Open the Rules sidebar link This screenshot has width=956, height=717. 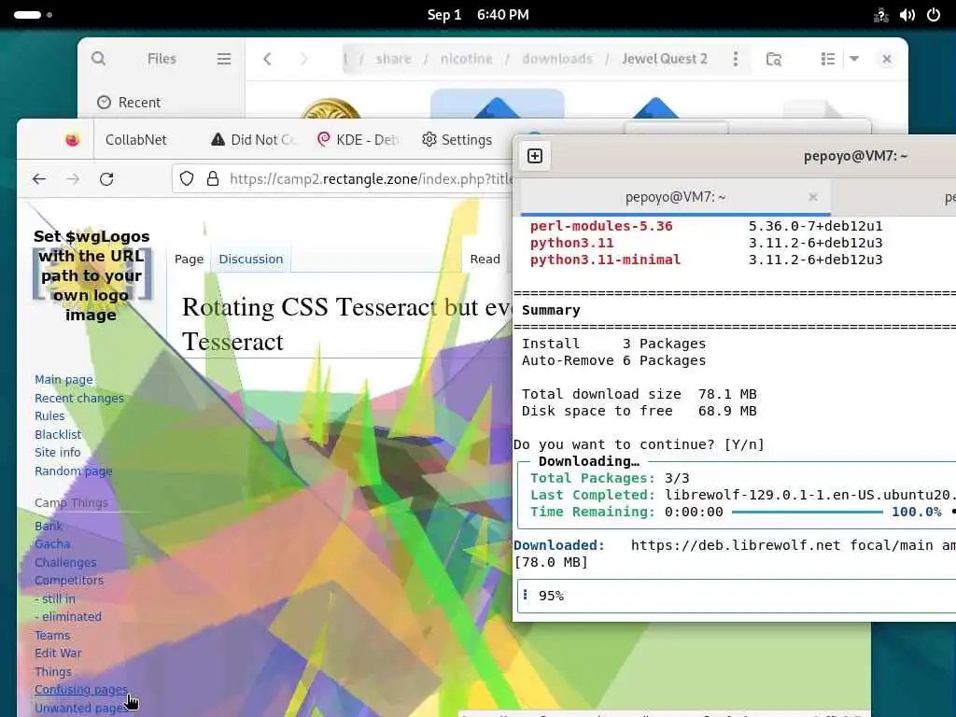49,415
